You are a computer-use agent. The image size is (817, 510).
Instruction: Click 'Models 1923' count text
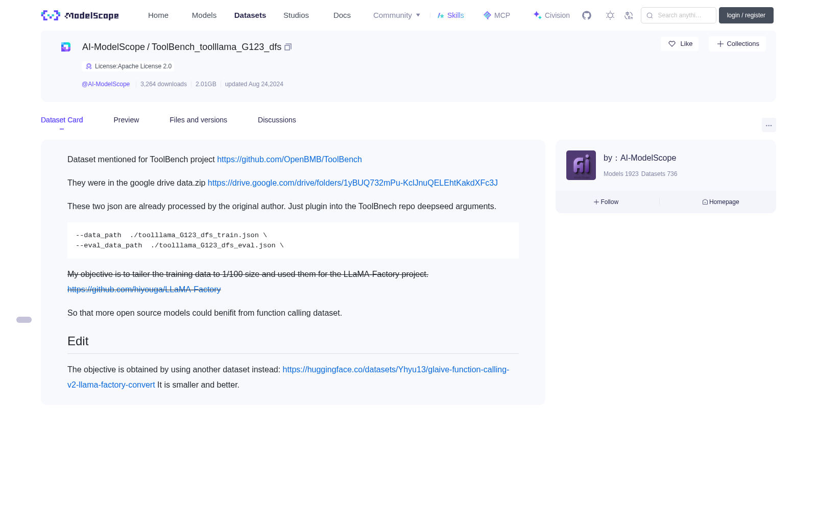point(621,174)
